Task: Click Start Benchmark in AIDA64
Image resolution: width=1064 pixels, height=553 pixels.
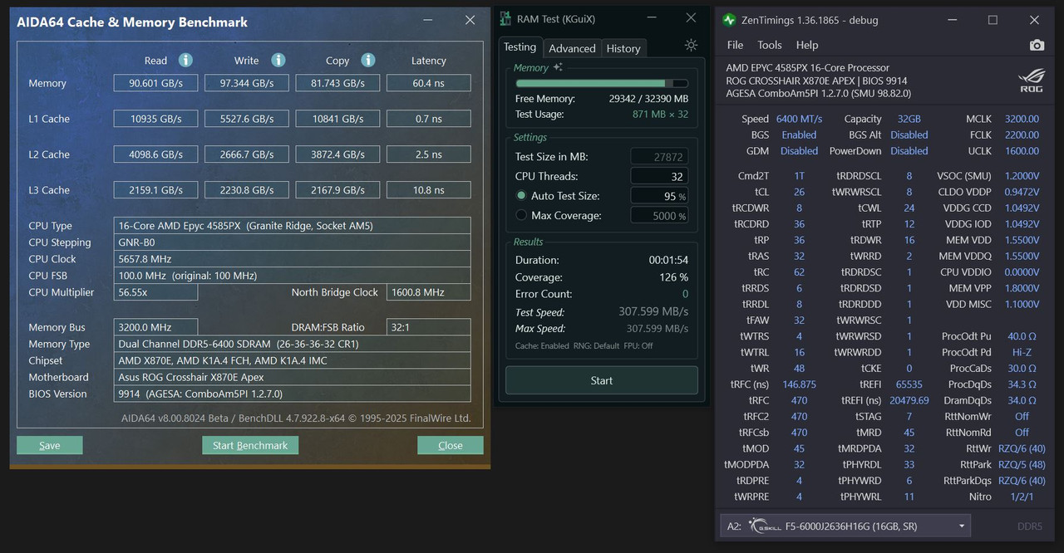Action: point(250,445)
